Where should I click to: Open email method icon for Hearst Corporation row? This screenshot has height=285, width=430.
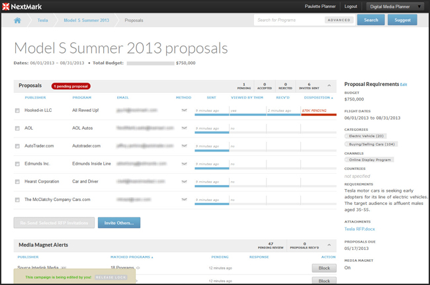coord(185,181)
